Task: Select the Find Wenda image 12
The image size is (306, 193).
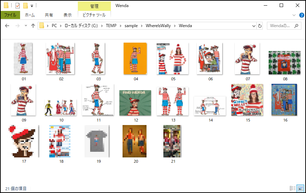Action: coord(135,103)
